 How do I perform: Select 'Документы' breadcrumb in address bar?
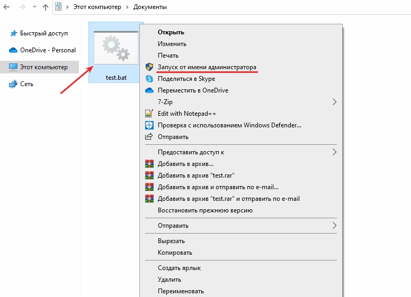click(x=150, y=7)
